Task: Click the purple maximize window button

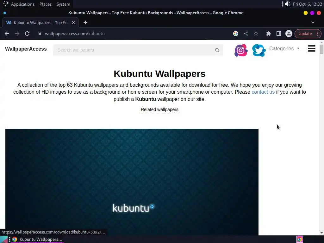Action: 312,13
